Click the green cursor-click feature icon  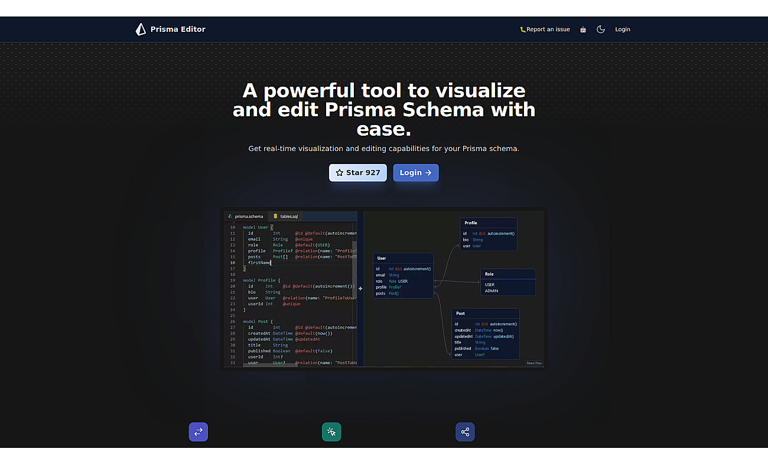coord(331,432)
